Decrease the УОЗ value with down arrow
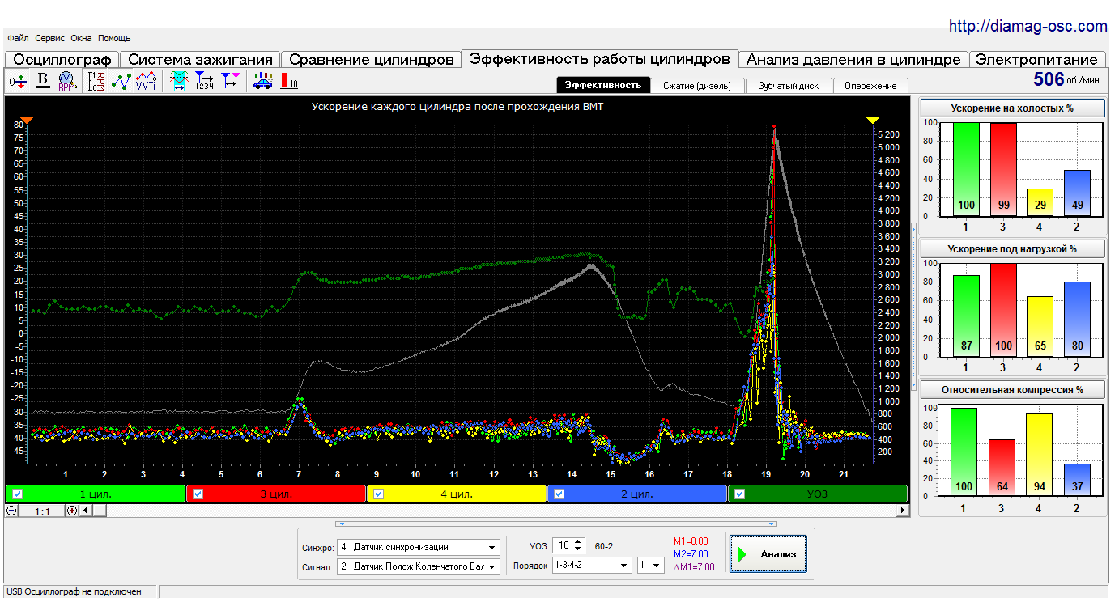 pos(577,550)
